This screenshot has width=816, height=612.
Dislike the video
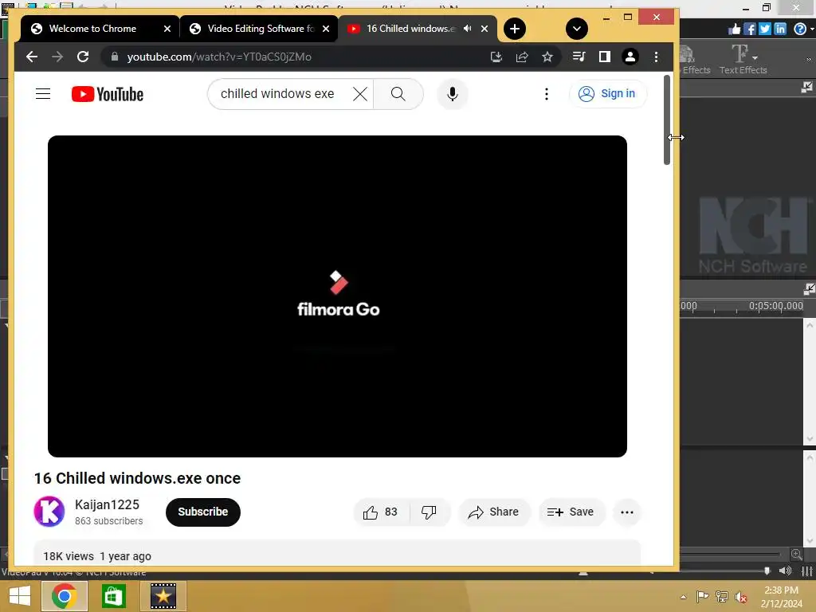point(429,512)
